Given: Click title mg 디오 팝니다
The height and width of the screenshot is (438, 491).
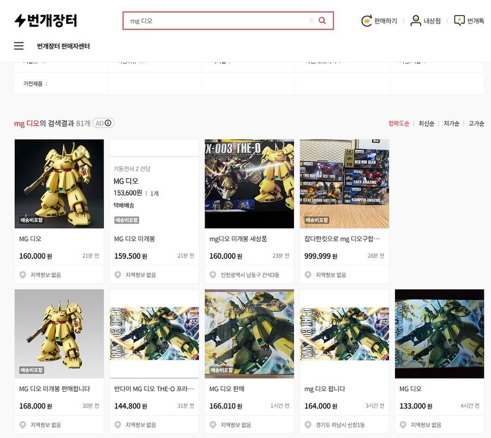Looking at the screenshot, I should click(x=325, y=389).
